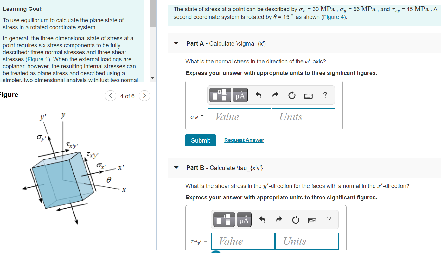Screen dimensions: 441x253
Task: Go to previous figure arrow
Action: (x=110, y=95)
